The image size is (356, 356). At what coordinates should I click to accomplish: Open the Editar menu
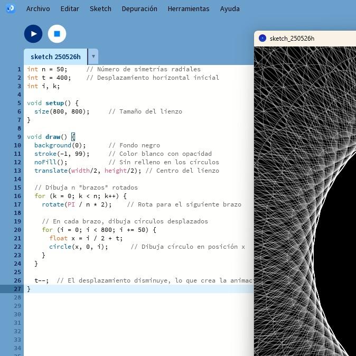(70, 9)
